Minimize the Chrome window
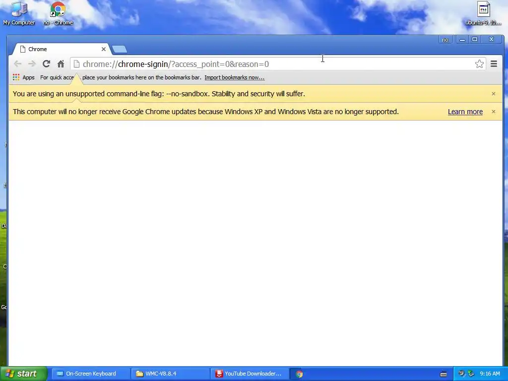 click(x=462, y=40)
